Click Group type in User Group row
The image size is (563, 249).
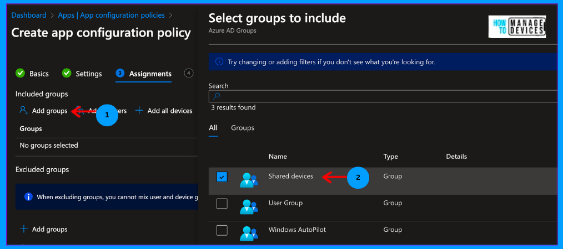[x=393, y=203]
